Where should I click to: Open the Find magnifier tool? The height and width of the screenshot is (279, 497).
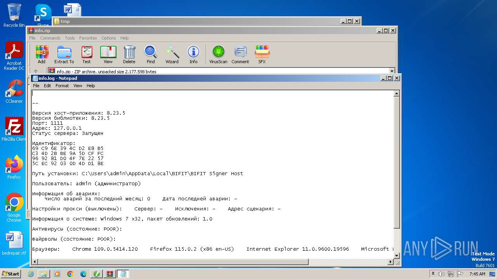[151, 55]
